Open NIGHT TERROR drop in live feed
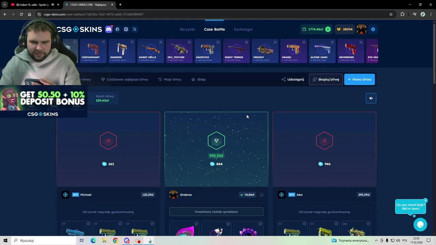Image resolution: width=436 pixels, height=245 pixels. point(236,51)
